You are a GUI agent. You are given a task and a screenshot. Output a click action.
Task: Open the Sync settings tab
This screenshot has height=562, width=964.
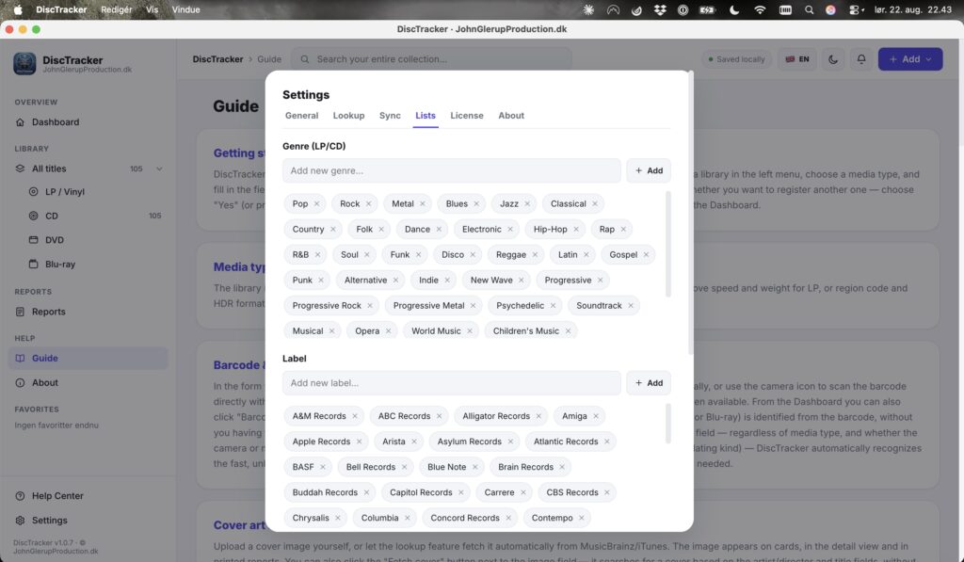[390, 116]
